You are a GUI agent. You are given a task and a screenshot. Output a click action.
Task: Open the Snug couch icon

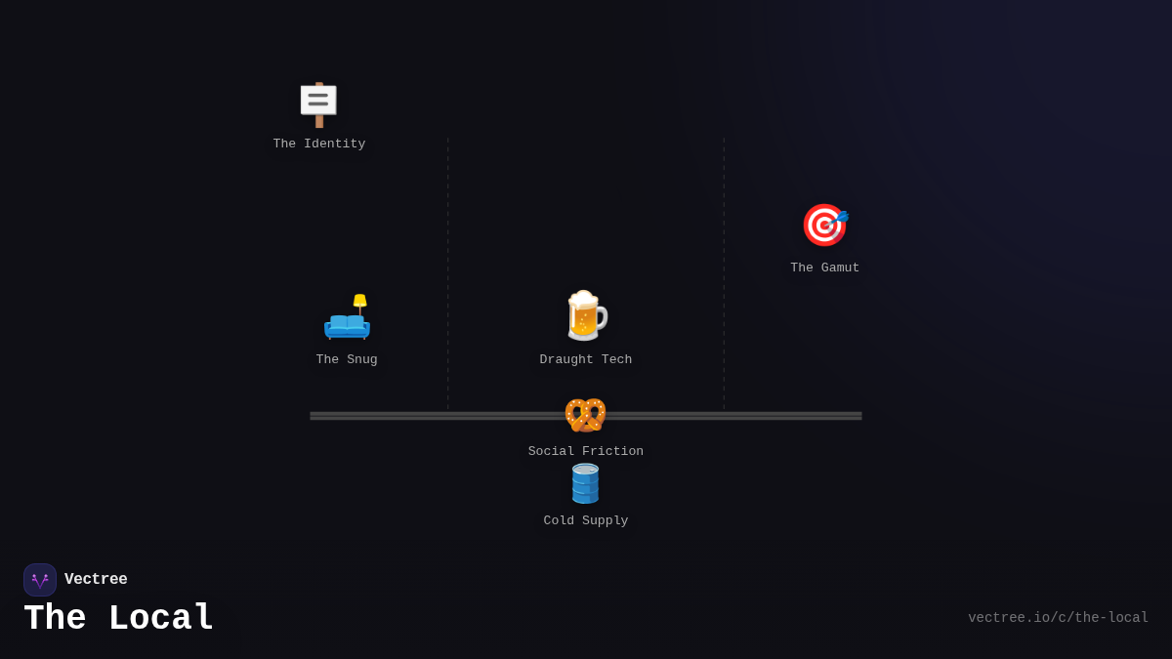347,317
